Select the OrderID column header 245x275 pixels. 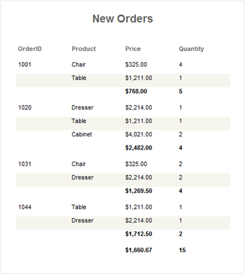pos(30,49)
